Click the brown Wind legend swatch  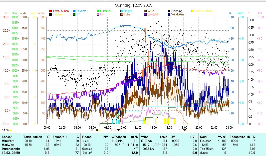point(145,11)
